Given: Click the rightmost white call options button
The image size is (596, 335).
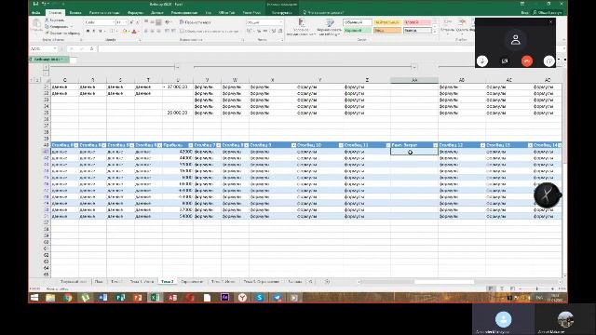Looking at the screenshot, I should [x=549, y=60].
